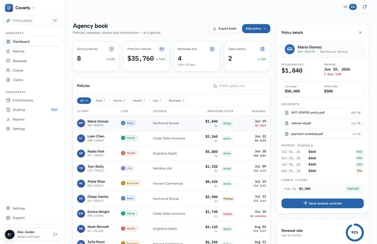Click Nadia Park's Health line badge
Image resolution: width=377 pixels, height=244 pixels.
[129, 153]
